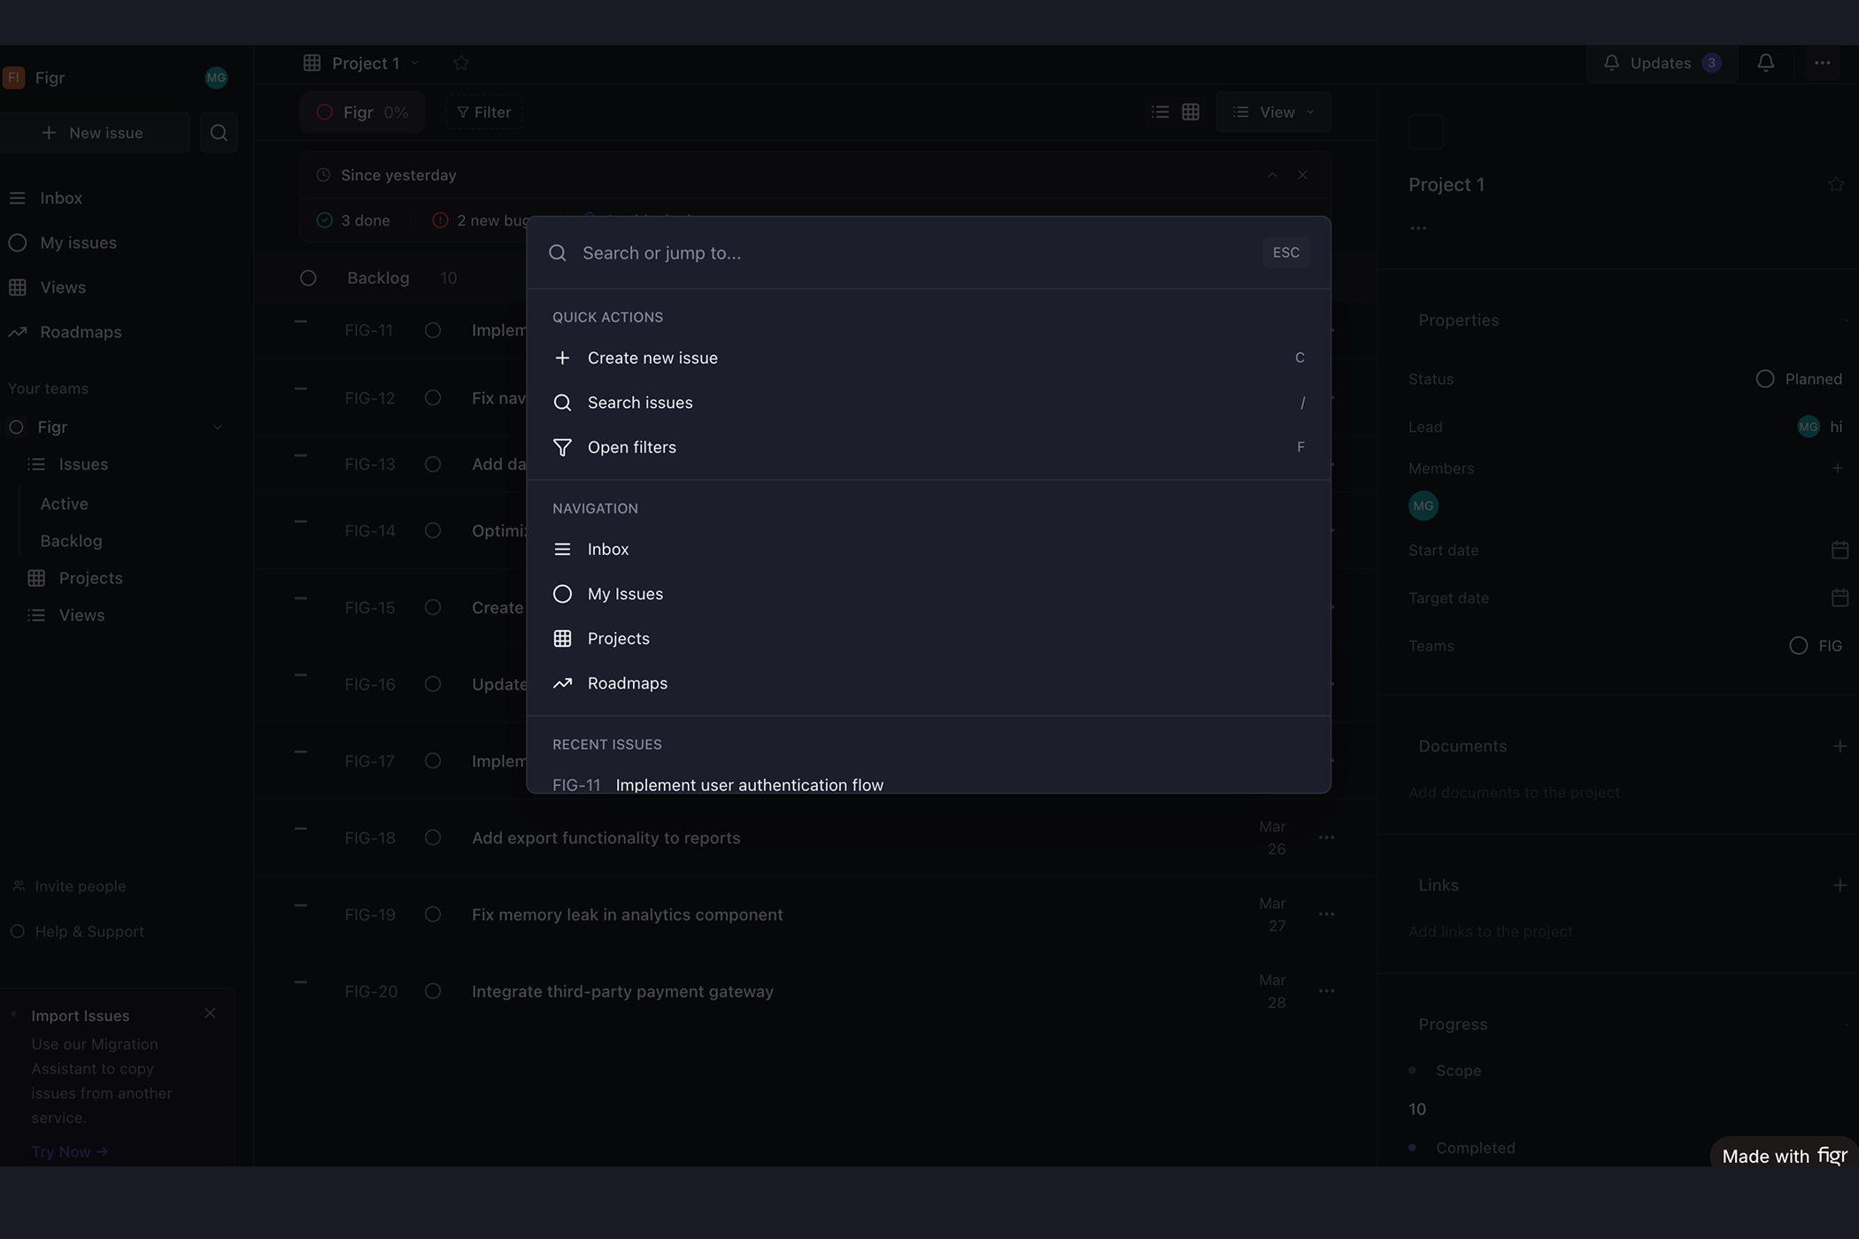The image size is (1859, 1239).
Task: Click the Try Now link
Action: pos(69,1151)
